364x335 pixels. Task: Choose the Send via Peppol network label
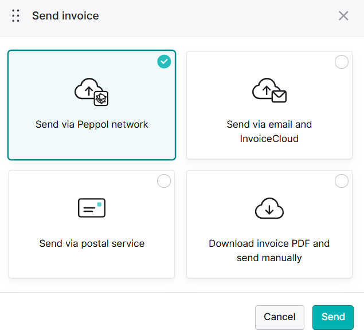point(92,124)
